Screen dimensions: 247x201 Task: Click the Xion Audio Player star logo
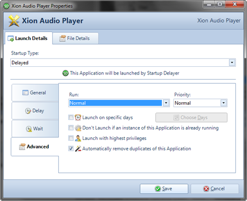pyautogui.click(x=14, y=21)
